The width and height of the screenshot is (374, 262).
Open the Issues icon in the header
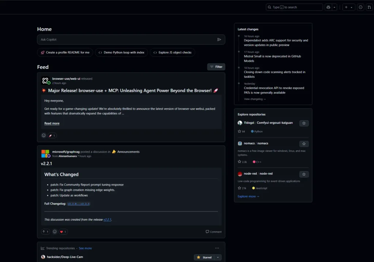(x=360, y=7)
